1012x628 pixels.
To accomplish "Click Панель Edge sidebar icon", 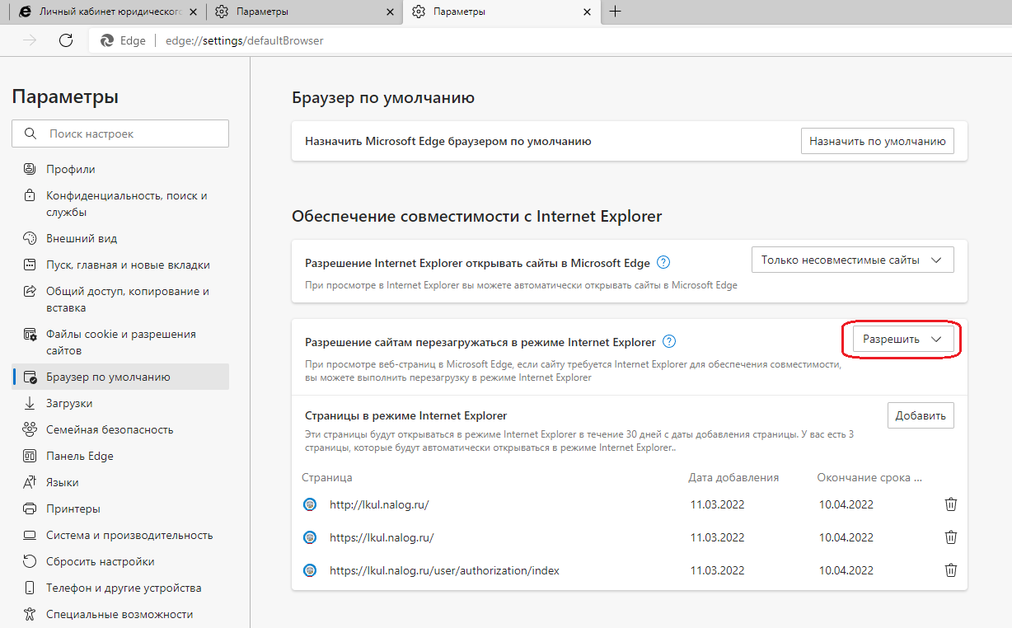I will click(30, 456).
